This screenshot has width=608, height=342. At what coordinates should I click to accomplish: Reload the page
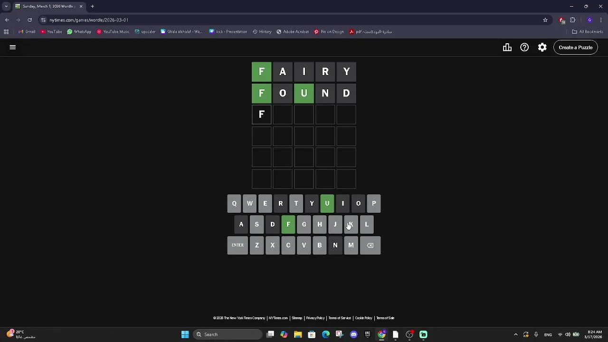[x=29, y=20]
